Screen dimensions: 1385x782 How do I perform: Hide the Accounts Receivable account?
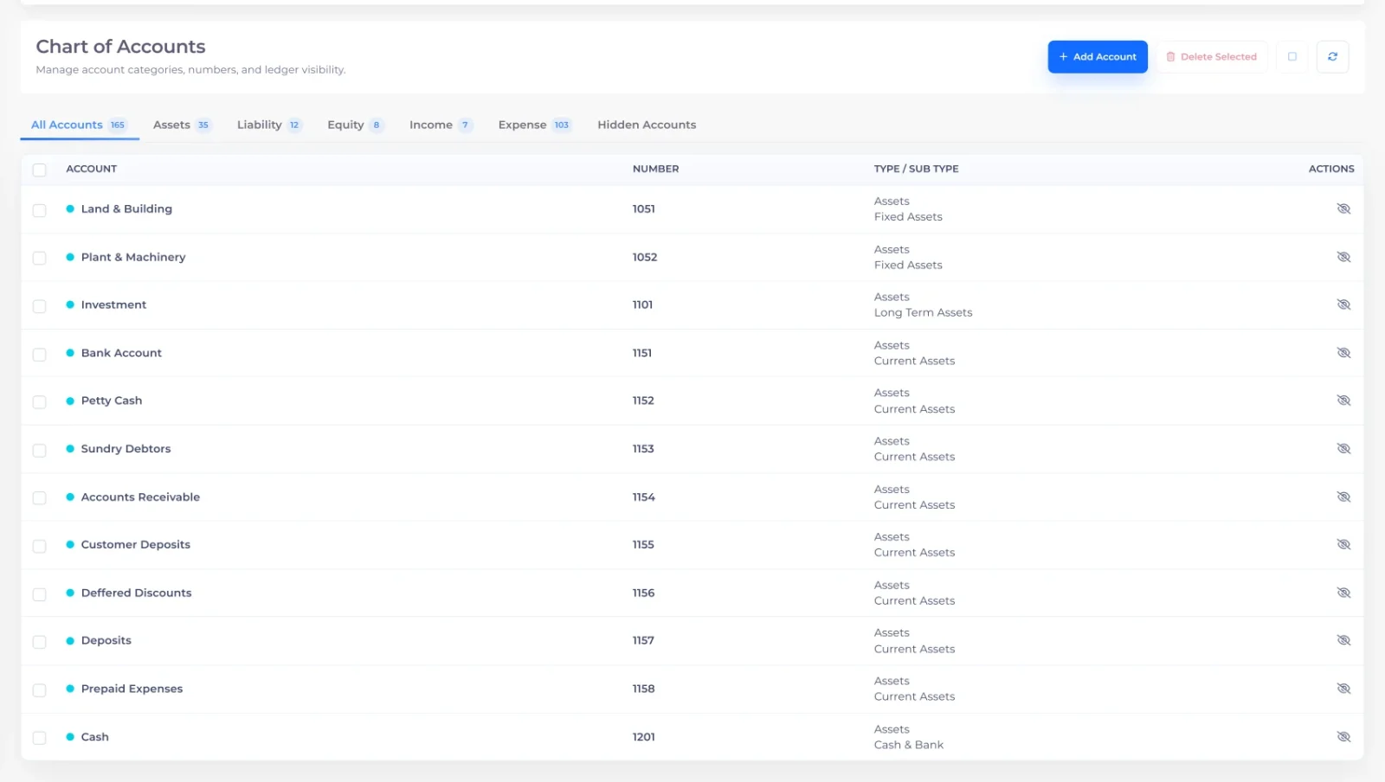point(1343,497)
